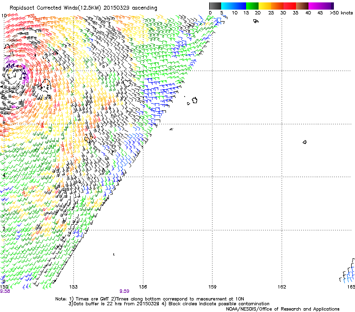The width and height of the screenshot is (355, 312).
Task: Click the "NOAA/NESDIS/Office of Research and Applications" credit
Action: pyautogui.click(x=283, y=309)
